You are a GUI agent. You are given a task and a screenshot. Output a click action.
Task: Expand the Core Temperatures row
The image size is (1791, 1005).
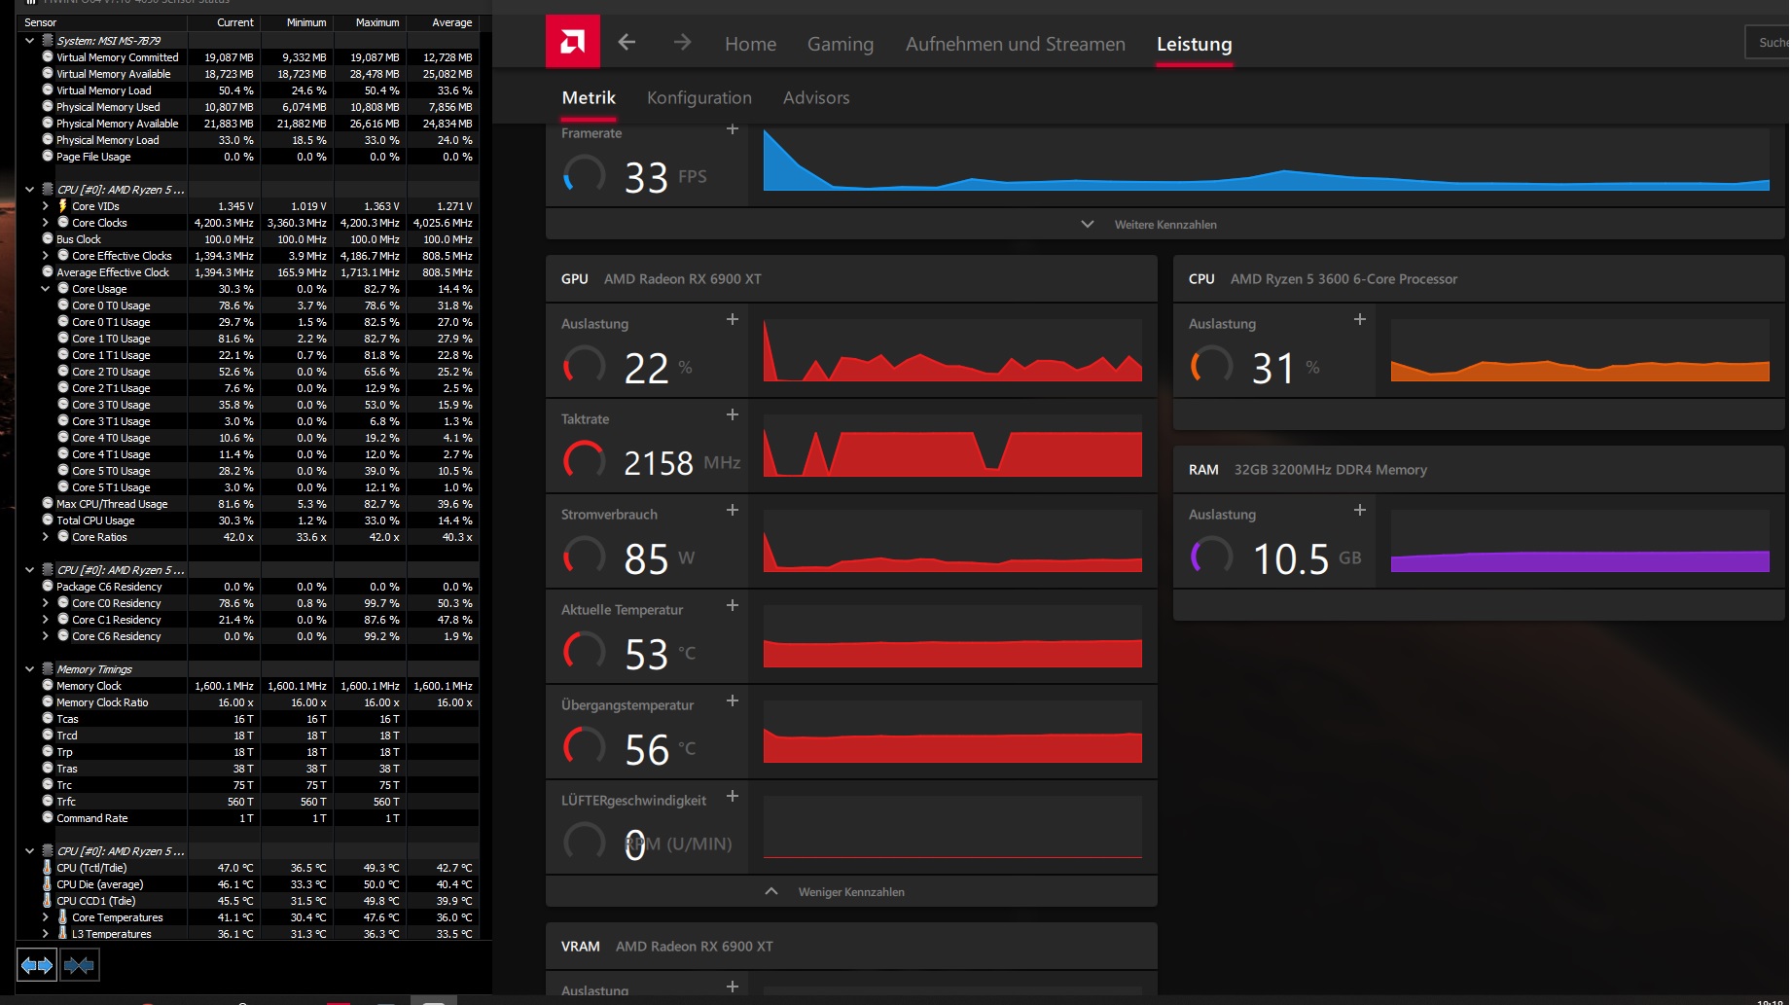tap(45, 917)
